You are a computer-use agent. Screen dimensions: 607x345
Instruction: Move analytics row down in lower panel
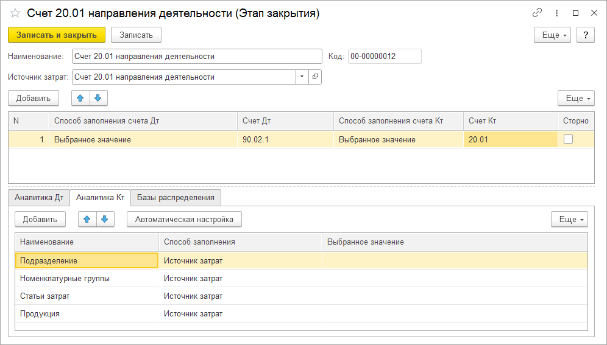click(105, 220)
